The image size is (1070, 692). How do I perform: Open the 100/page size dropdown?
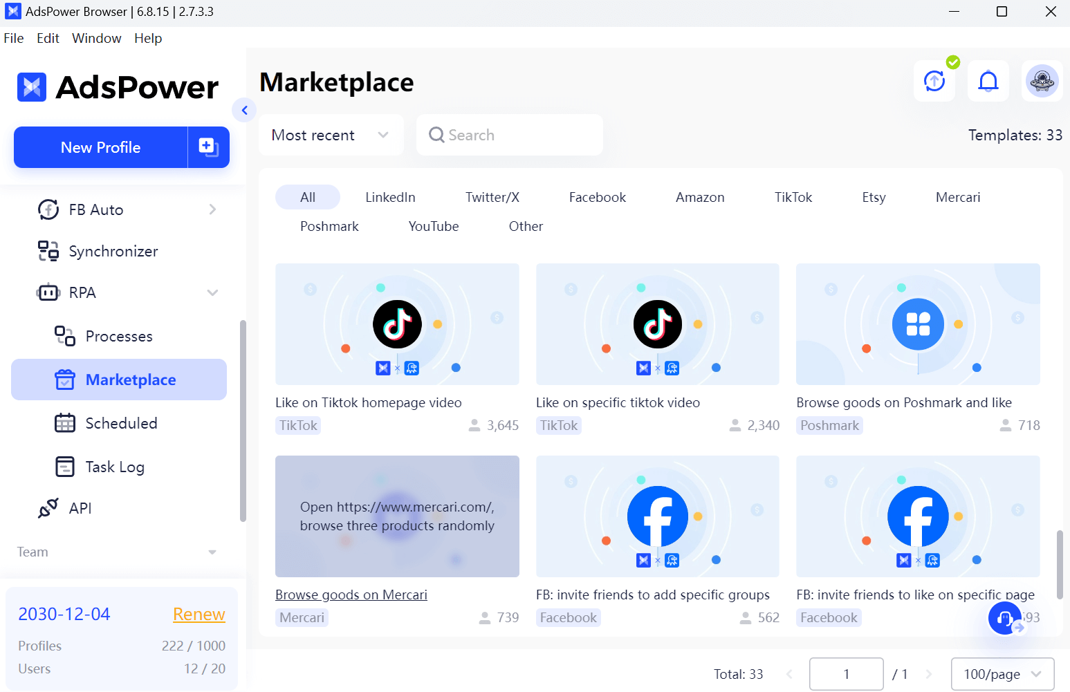pos(1003,674)
